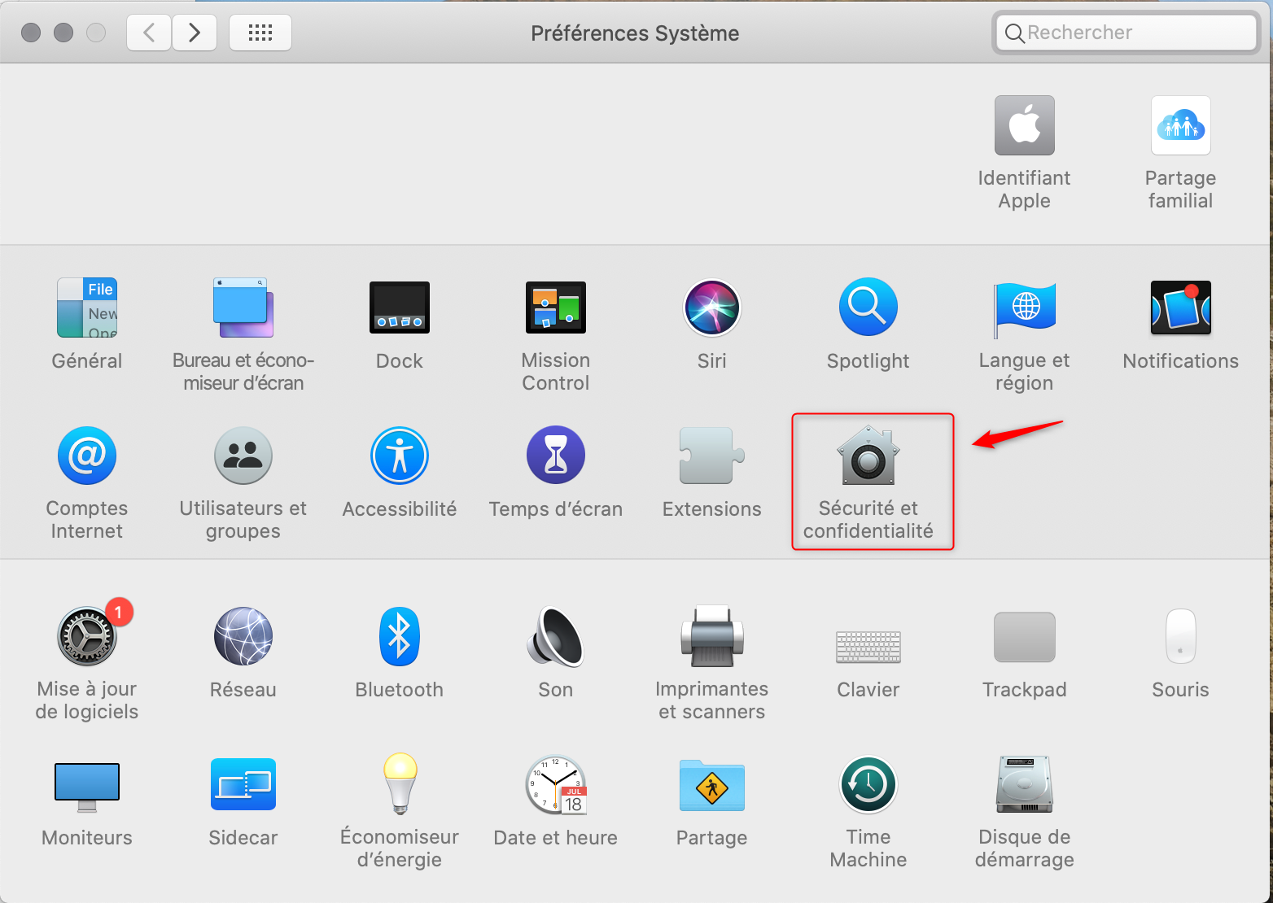Go forward using the navigation arrow

(x=195, y=33)
